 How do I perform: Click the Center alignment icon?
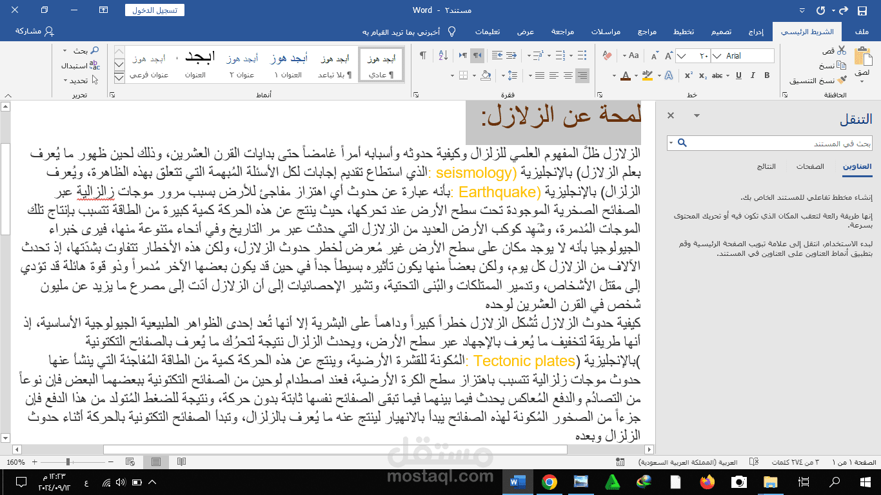pos(568,75)
